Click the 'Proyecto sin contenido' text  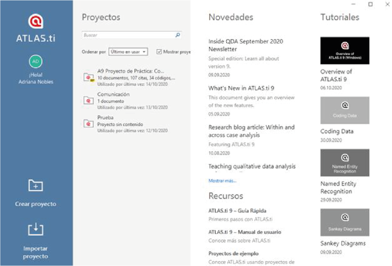click(120, 124)
